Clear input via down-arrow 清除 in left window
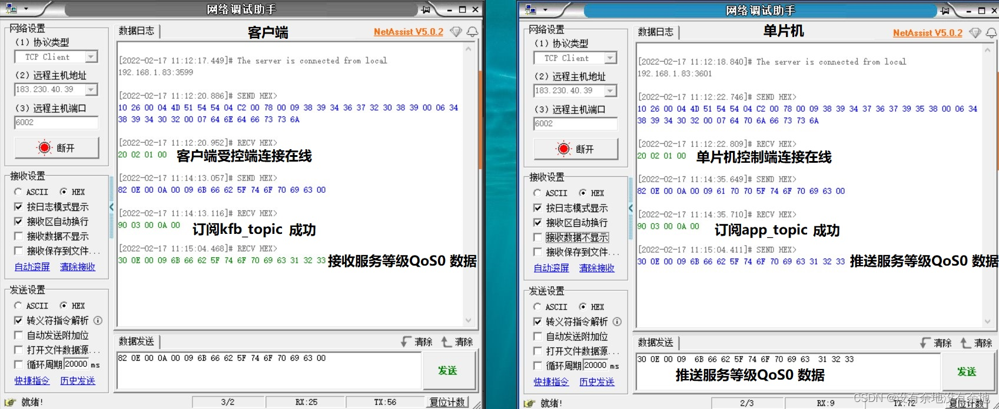999x409 pixels. tap(417, 341)
